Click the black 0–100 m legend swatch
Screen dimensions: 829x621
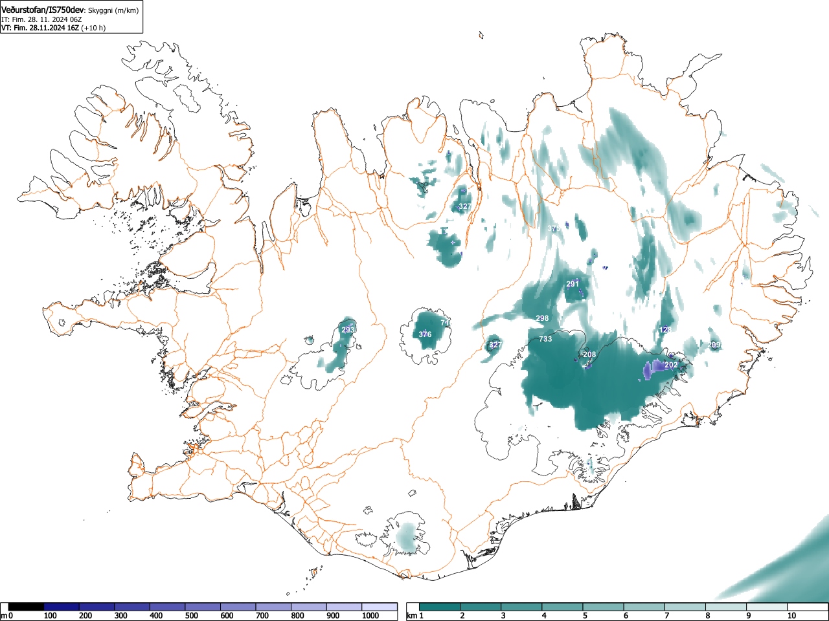[x=26, y=607]
